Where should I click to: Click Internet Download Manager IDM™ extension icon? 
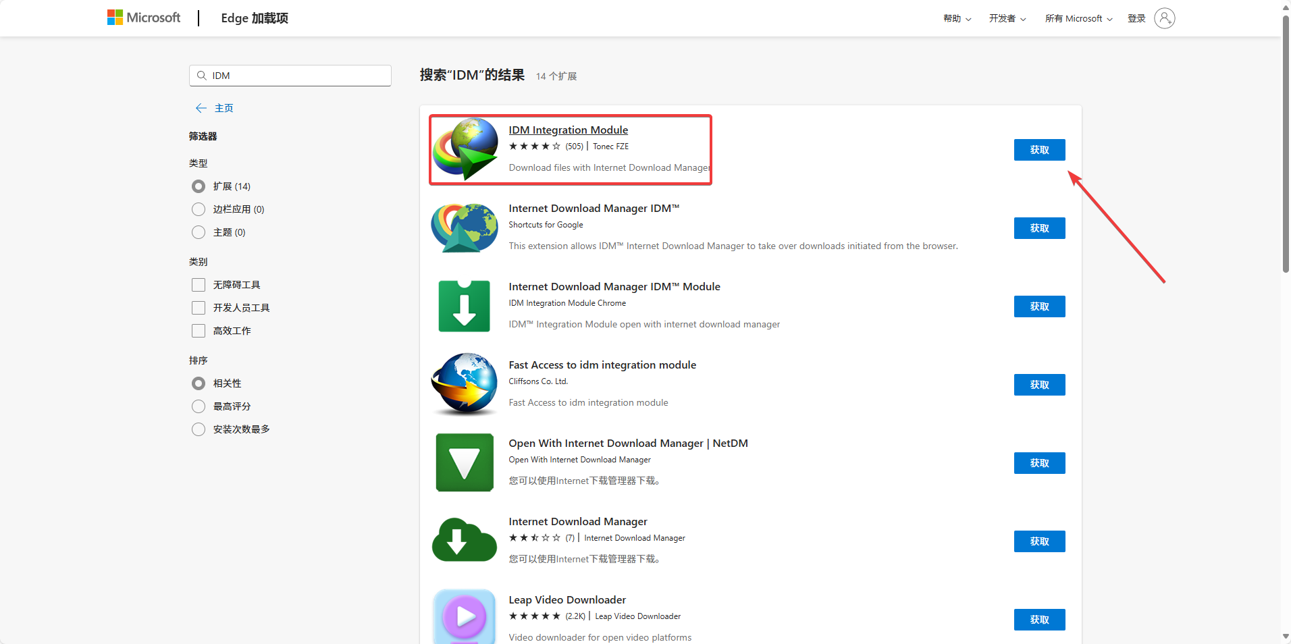tap(465, 228)
